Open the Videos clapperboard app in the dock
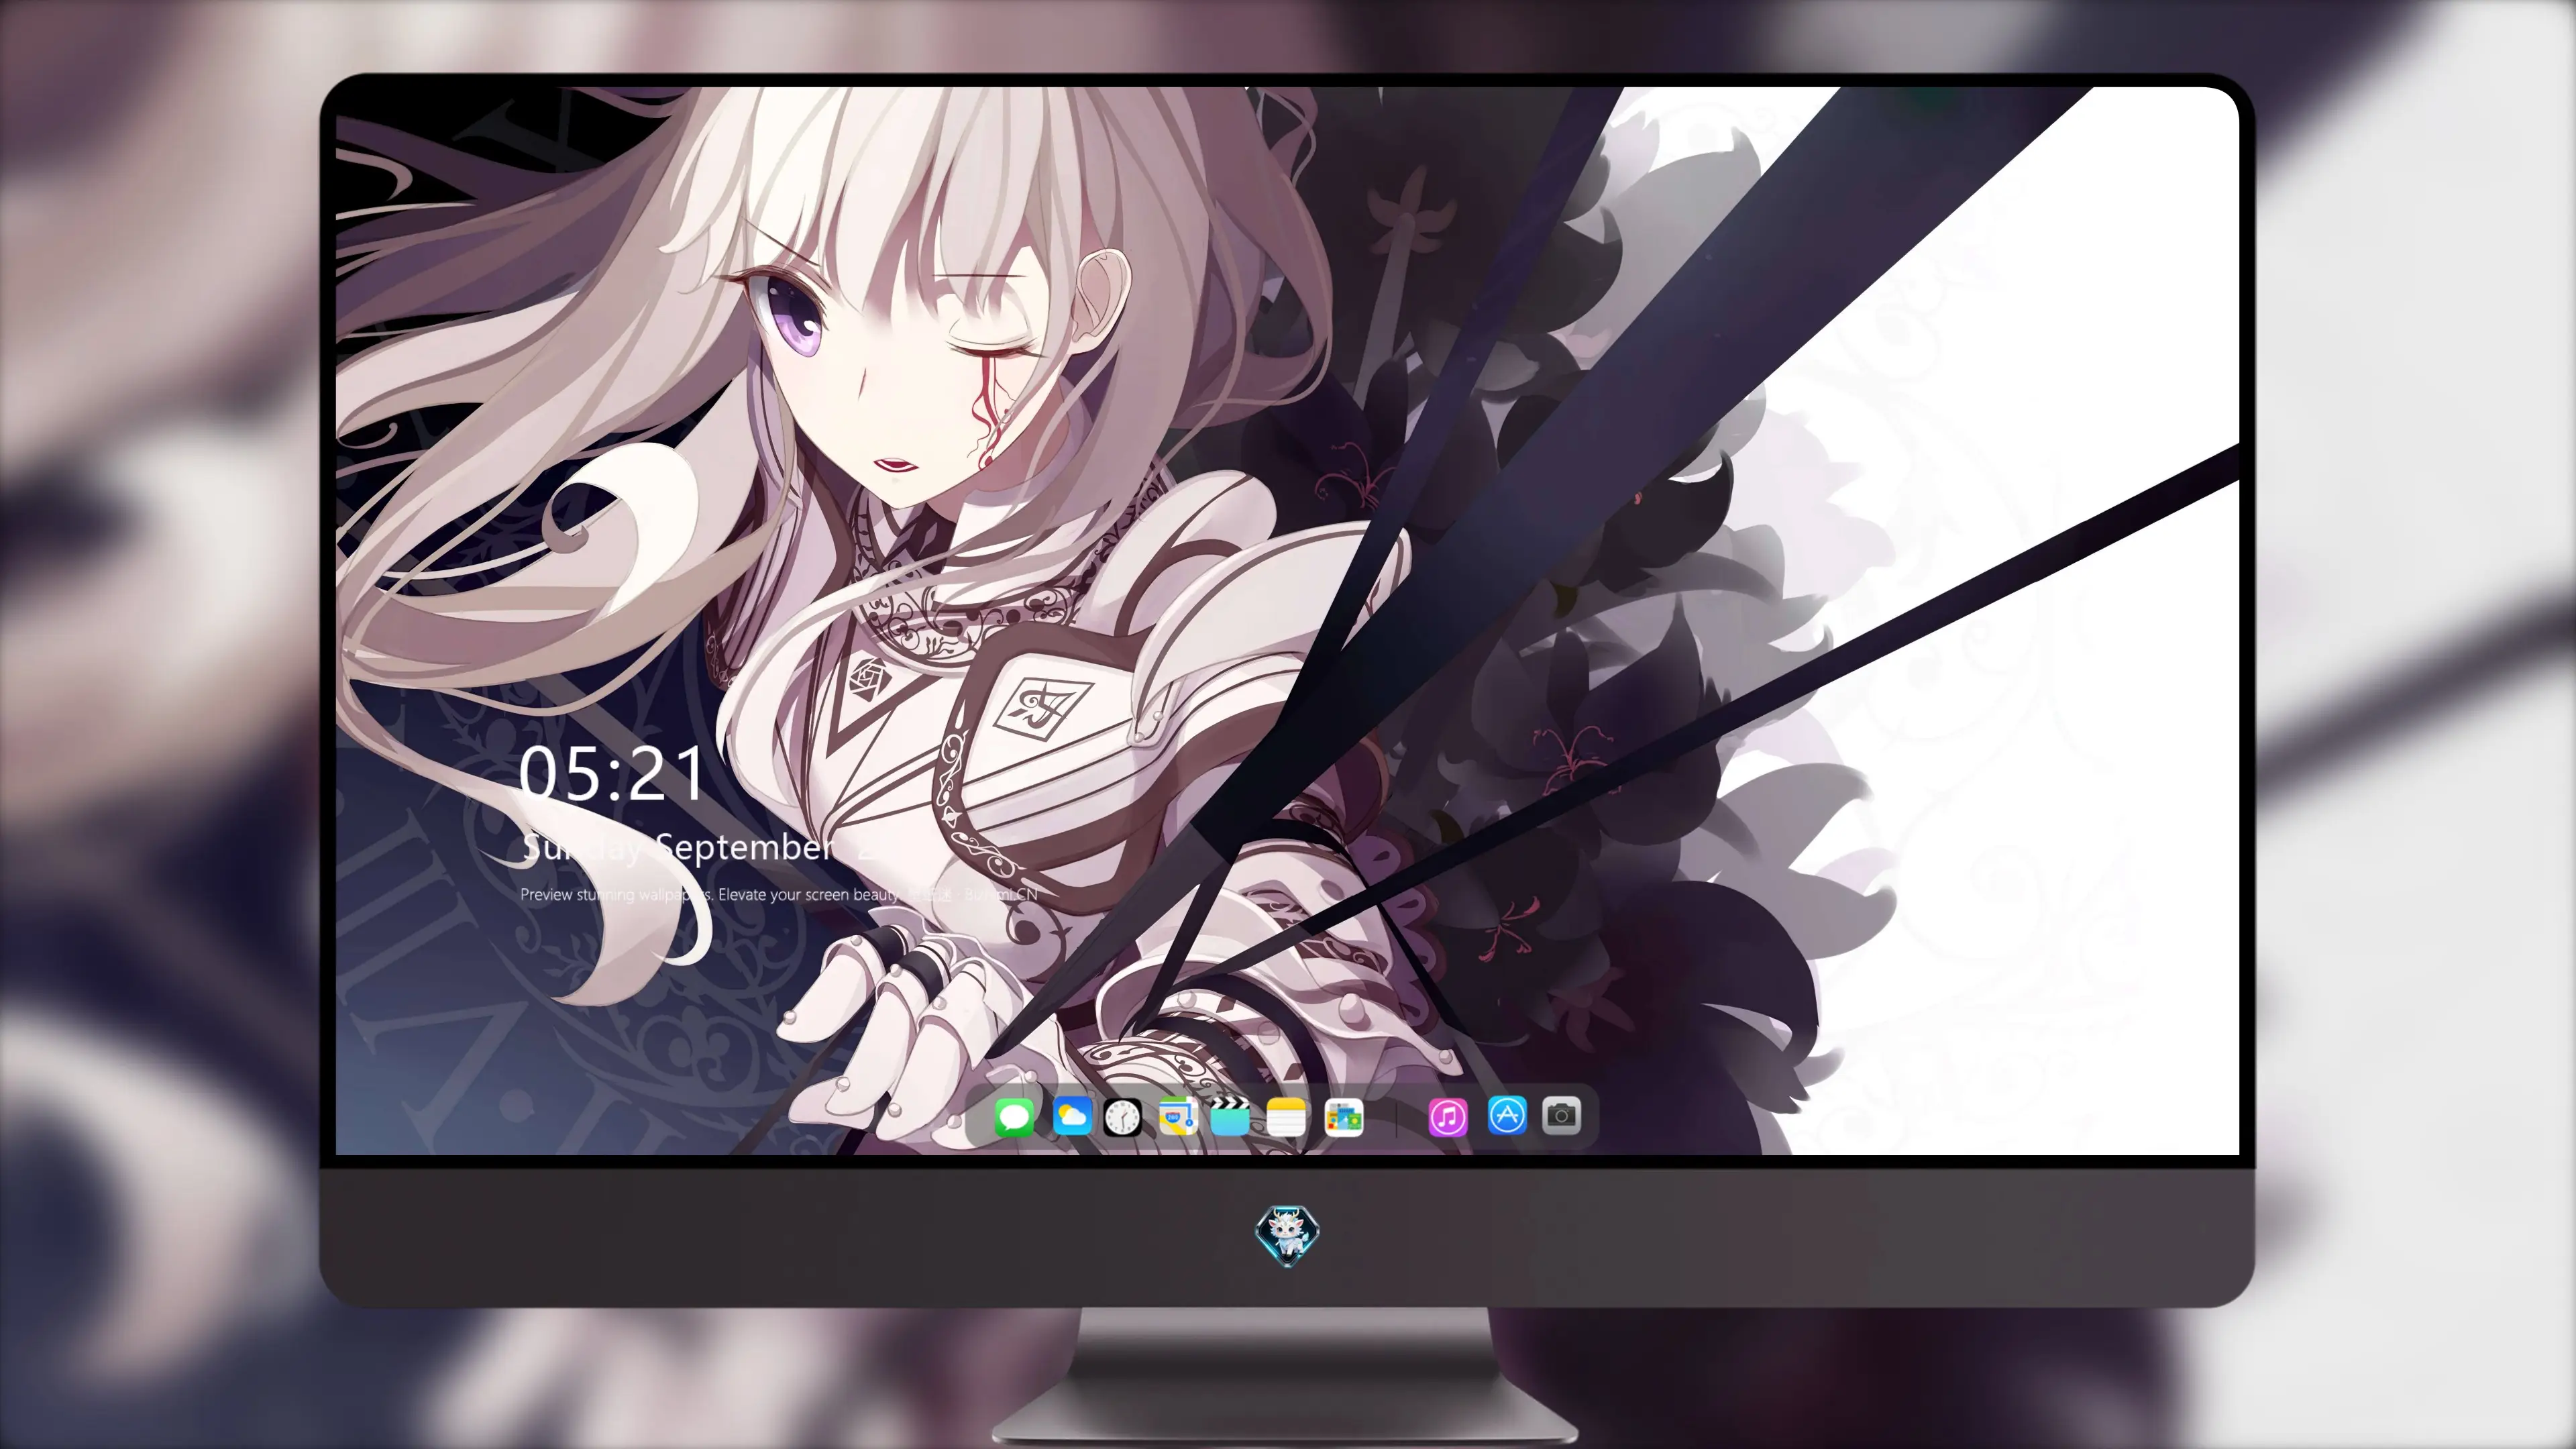The image size is (2576, 1449). pyautogui.click(x=1230, y=1116)
